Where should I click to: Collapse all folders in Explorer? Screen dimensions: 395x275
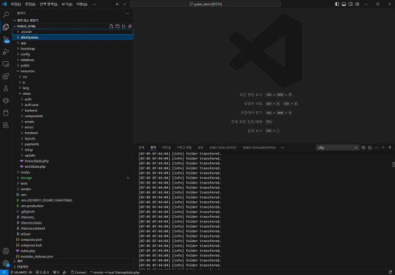130,26
